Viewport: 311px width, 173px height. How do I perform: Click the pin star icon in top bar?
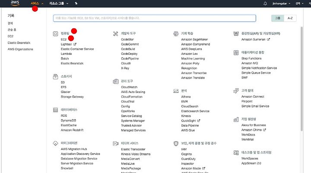pos(76,3)
